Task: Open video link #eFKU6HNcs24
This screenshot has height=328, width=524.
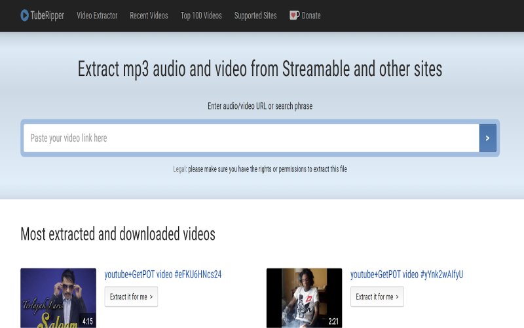Action: point(162,274)
